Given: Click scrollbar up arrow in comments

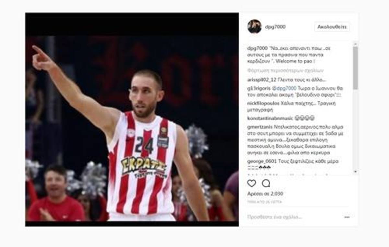Looking at the screenshot, I should [x=355, y=44].
